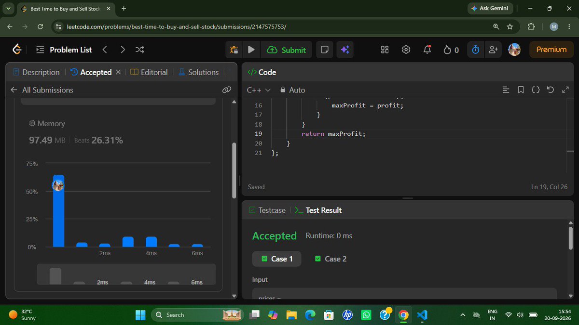Open the profile avatar menu
The width and height of the screenshot is (579, 325).
(514, 49)
